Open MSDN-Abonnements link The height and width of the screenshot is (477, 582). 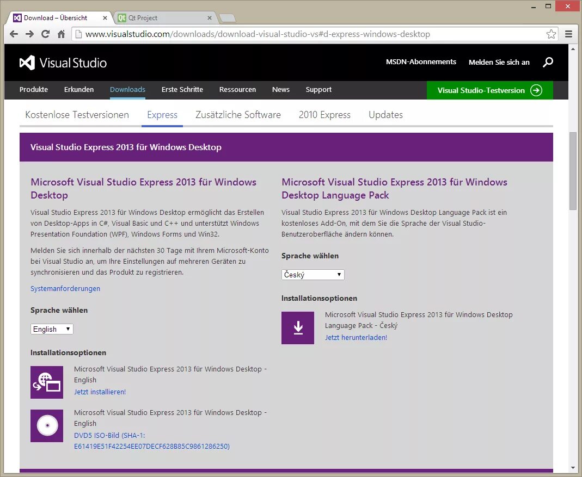pos(421,62)
